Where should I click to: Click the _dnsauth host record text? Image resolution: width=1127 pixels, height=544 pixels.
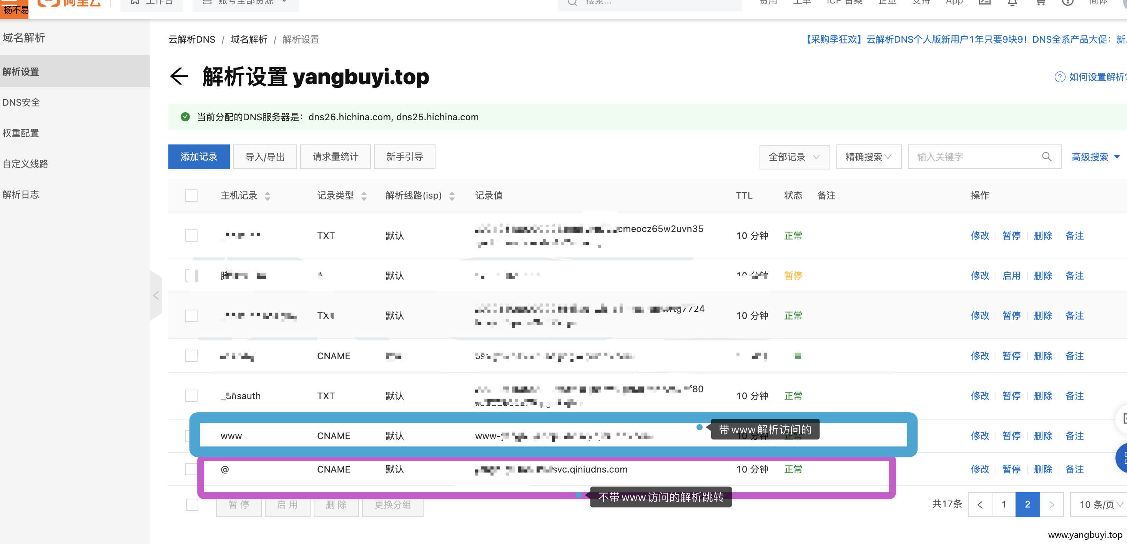point(240,396)
